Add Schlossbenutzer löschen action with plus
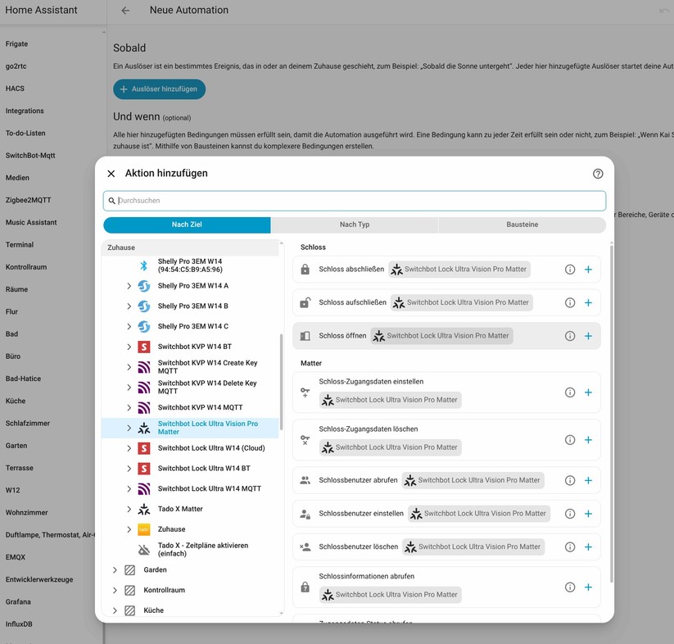Viewport: 674px width, 644px height. (588, 546)
